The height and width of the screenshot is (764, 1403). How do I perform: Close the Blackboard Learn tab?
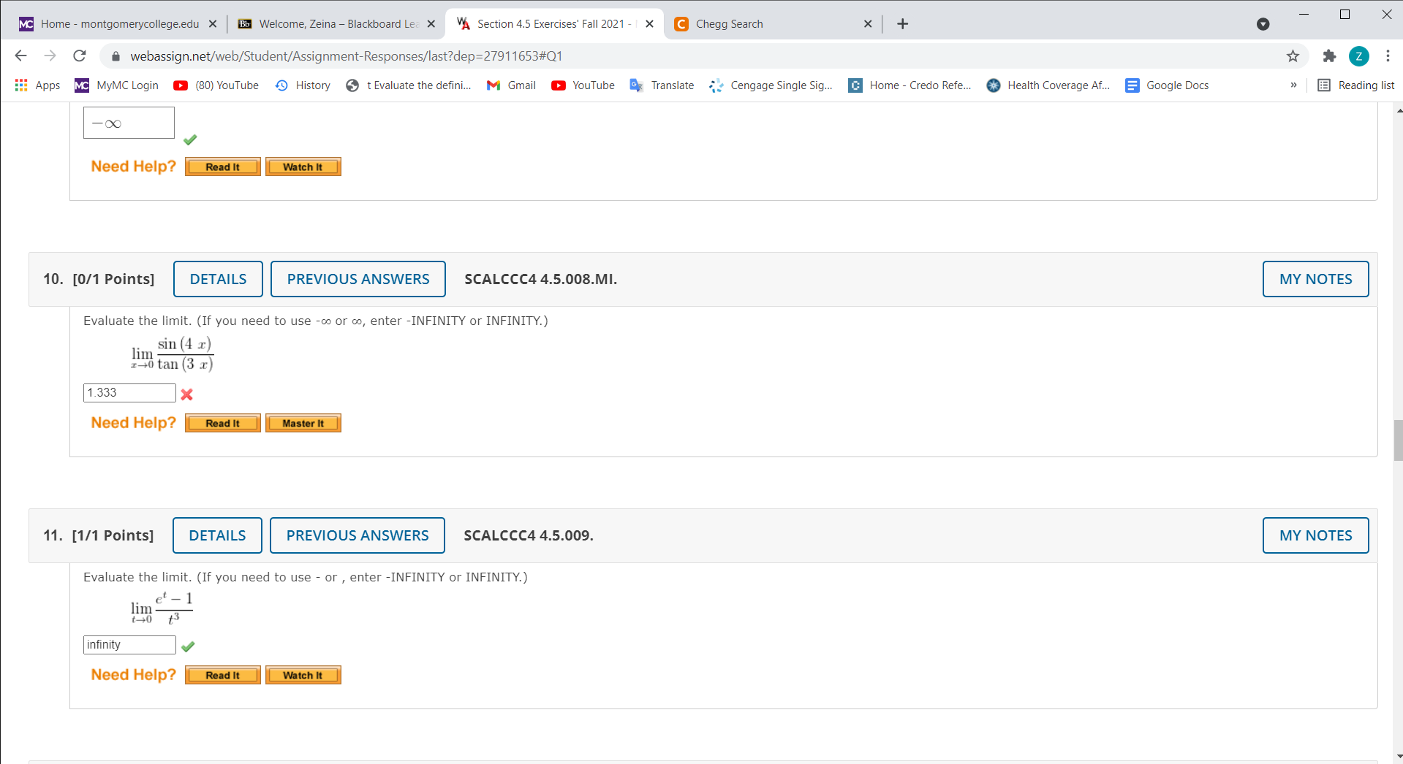tap(431, 24)
